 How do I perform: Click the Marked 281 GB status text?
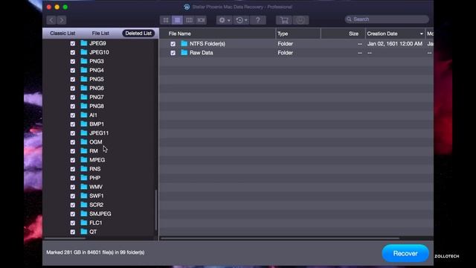tap(95, 252)
